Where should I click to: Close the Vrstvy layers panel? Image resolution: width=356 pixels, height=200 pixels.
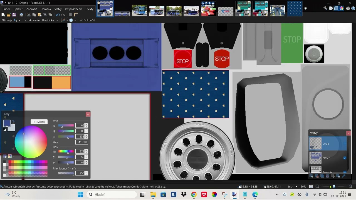coord(348,133)
